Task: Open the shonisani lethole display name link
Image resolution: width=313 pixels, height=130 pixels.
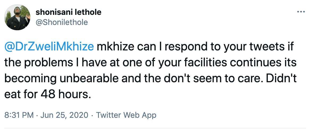Action: click(68, 12)
